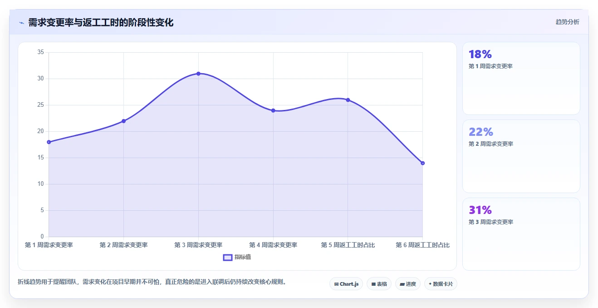Toggle the 指标值 legend swatch
The image size is (598, 308).
coord(228,258)
